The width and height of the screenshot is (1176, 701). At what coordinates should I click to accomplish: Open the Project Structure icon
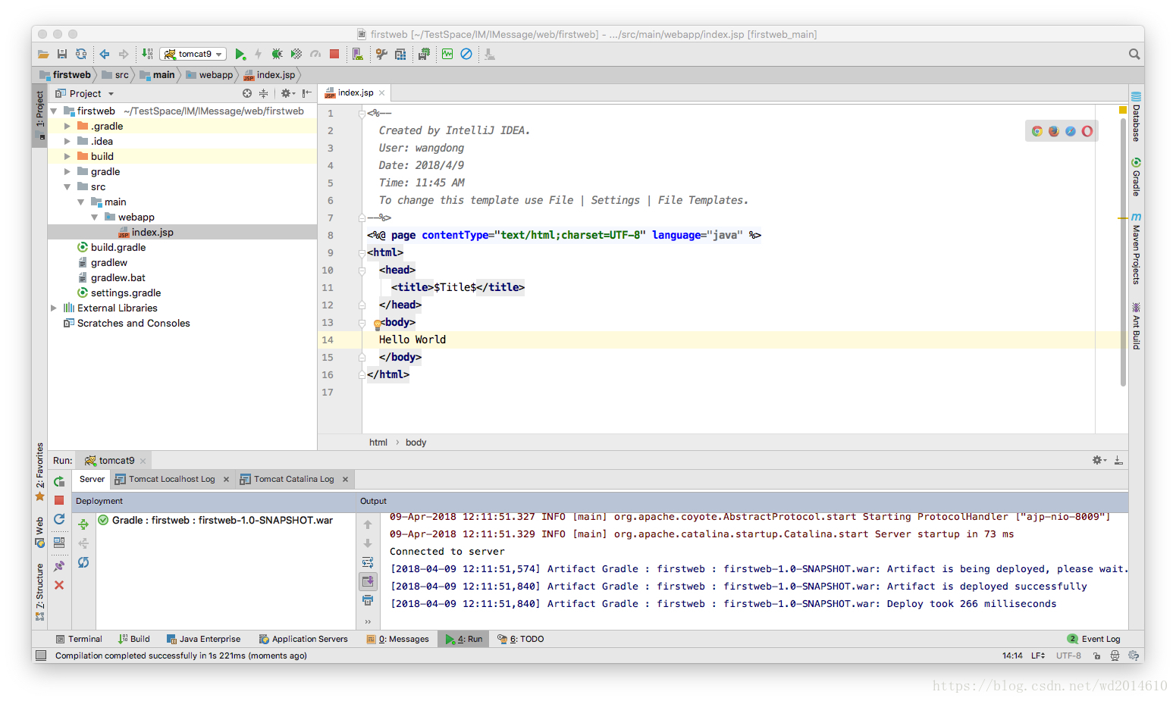coord(400,54)
